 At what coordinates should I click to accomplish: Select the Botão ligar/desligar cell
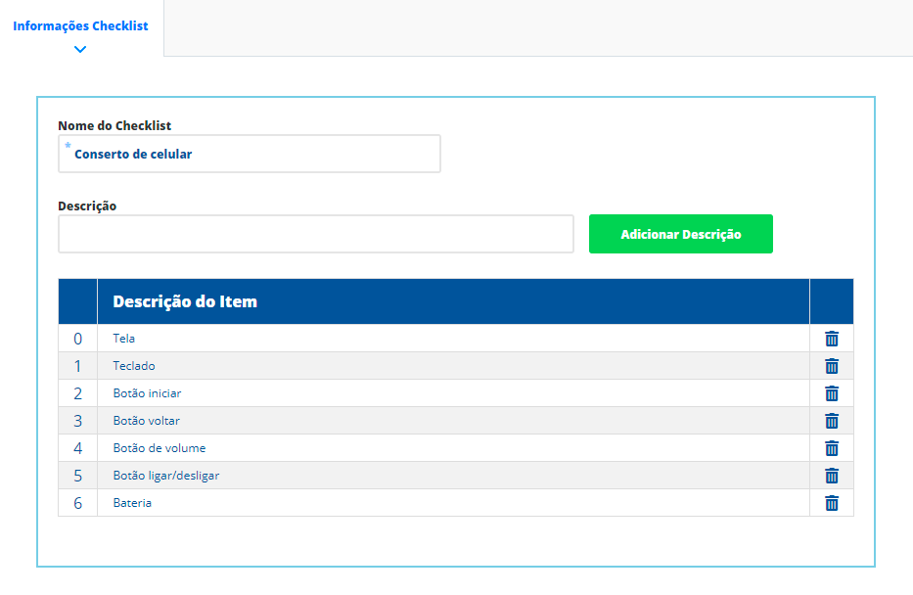(x=453, y=475)
